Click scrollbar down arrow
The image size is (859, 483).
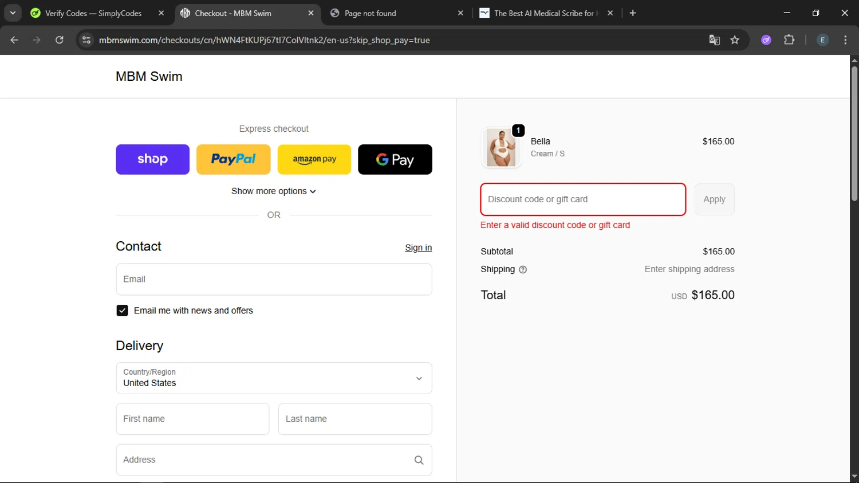coord(854,477)
